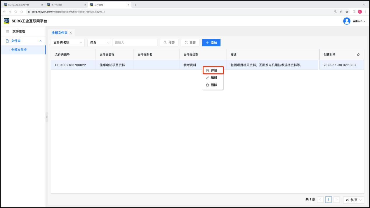Viewport: 370px width, 208px height.
Task: Click the browser reload icon
Action: pos(16,12)
